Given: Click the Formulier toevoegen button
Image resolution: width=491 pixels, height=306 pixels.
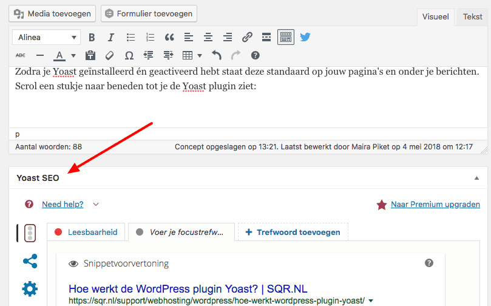Looking at the screenshot, I should point(149,14).
